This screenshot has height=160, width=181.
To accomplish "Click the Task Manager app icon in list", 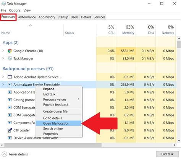I will [10, 59].
